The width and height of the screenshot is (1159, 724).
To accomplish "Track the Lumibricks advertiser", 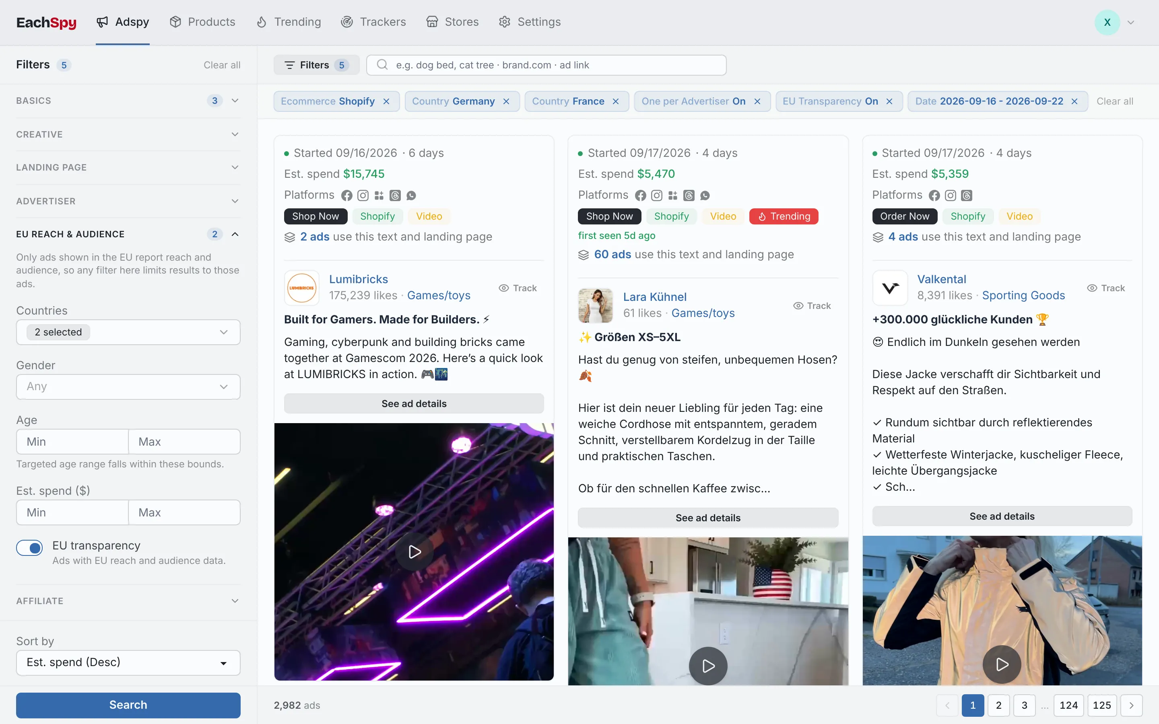I will [518, 288].
